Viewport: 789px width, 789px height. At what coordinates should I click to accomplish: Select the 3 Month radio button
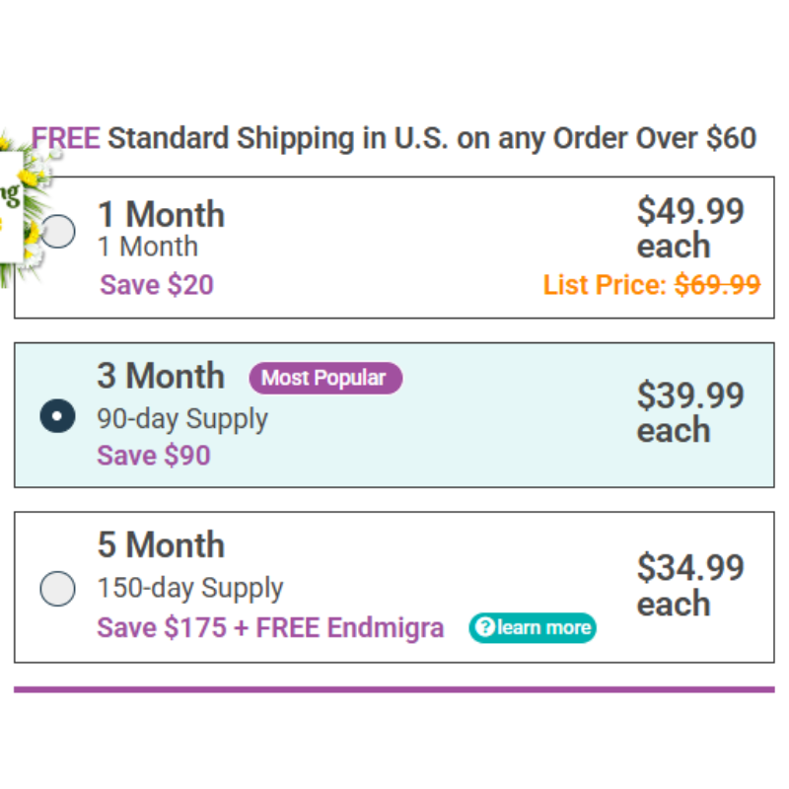(58, 415)
